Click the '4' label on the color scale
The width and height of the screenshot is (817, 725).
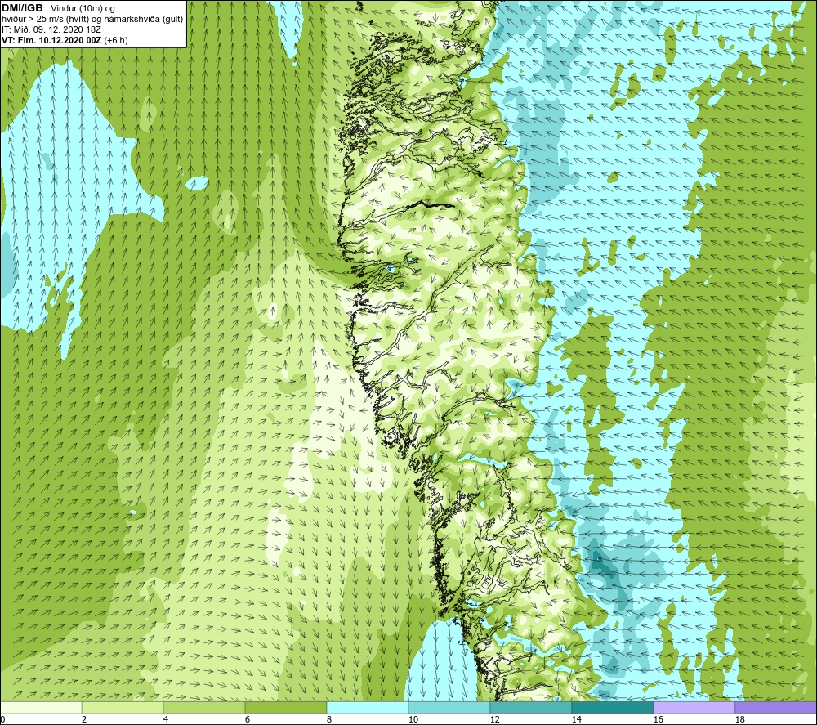coord(166,720)
